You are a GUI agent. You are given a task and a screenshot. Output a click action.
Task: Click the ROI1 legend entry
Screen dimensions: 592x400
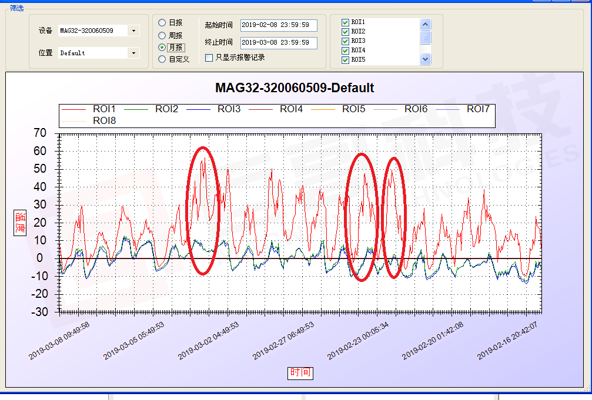88,109
